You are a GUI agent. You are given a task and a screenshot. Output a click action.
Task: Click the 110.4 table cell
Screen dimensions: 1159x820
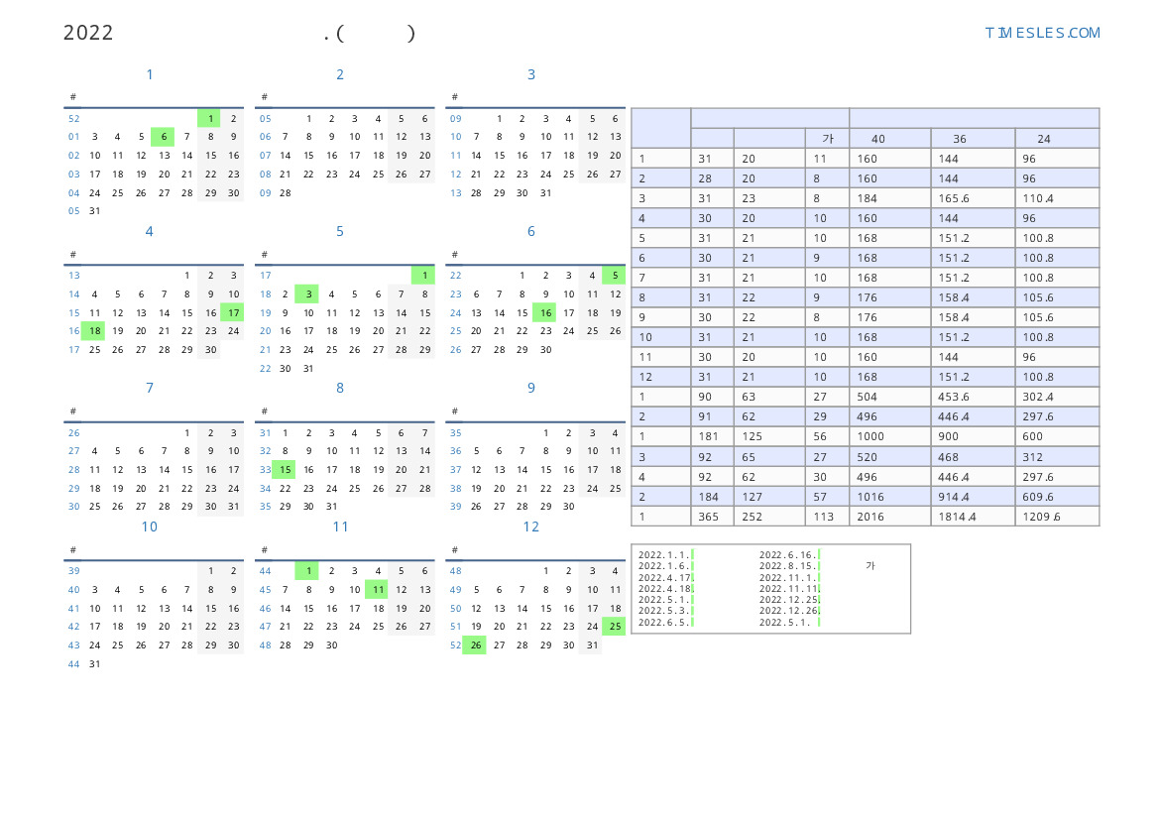pyautogui.click(x=1057, y=198)
